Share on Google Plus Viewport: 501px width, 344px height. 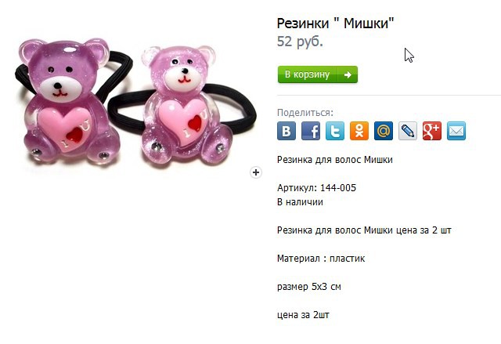pos(432,131)
